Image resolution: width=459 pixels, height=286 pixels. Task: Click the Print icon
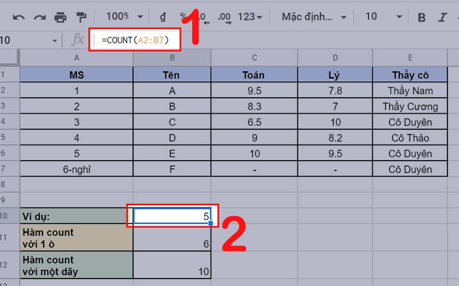pos(60,18)
